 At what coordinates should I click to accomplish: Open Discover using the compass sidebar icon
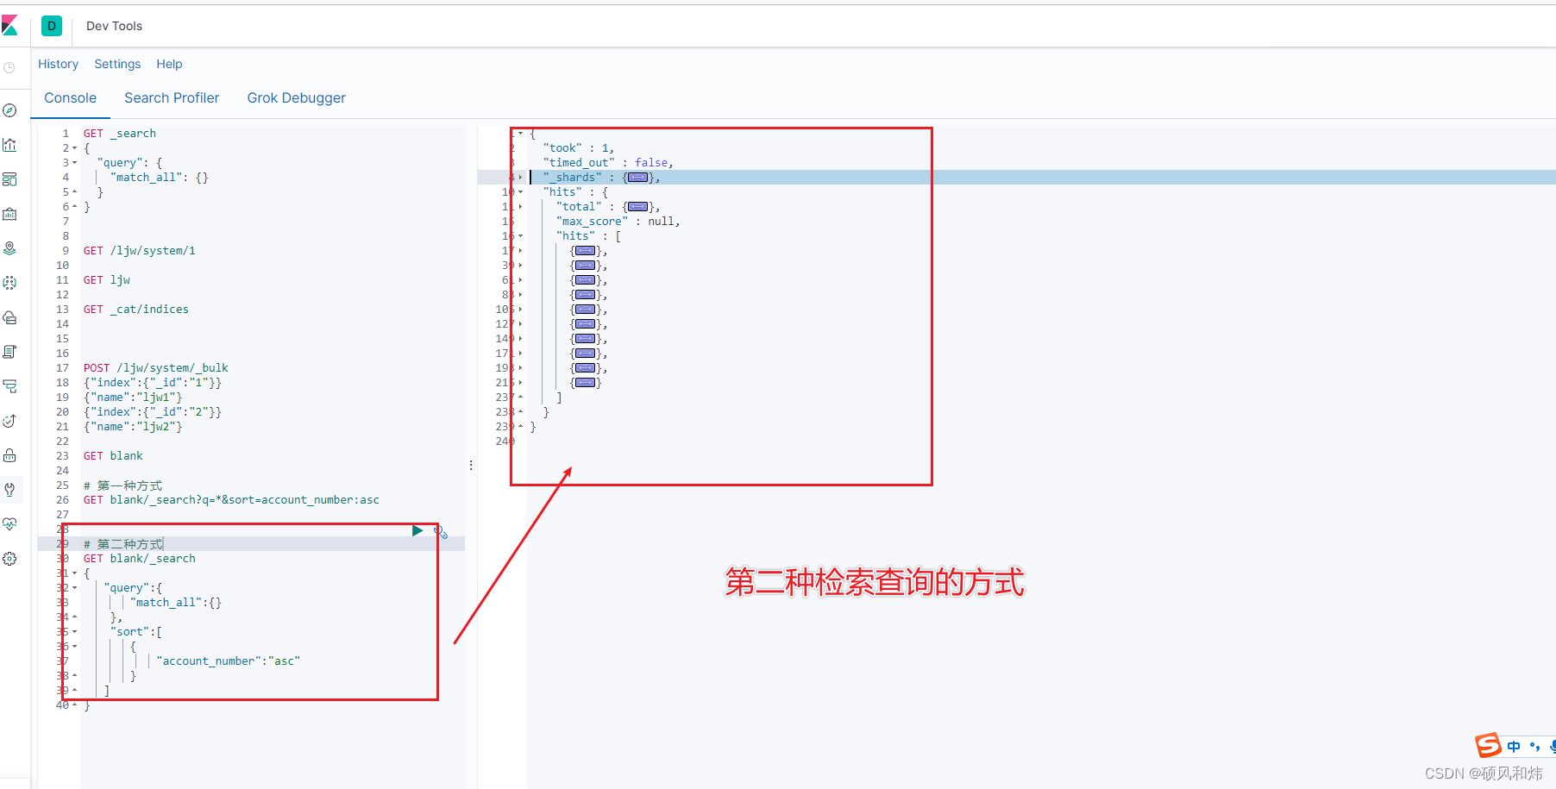click(9, 110)
